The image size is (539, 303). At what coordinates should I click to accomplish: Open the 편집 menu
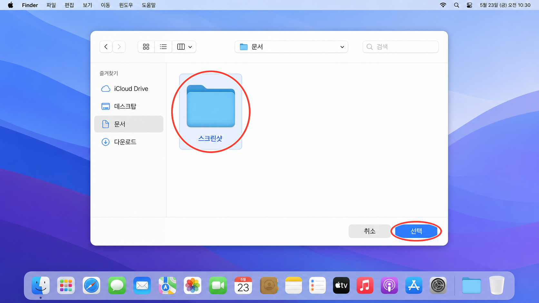[x=69, y=5]
